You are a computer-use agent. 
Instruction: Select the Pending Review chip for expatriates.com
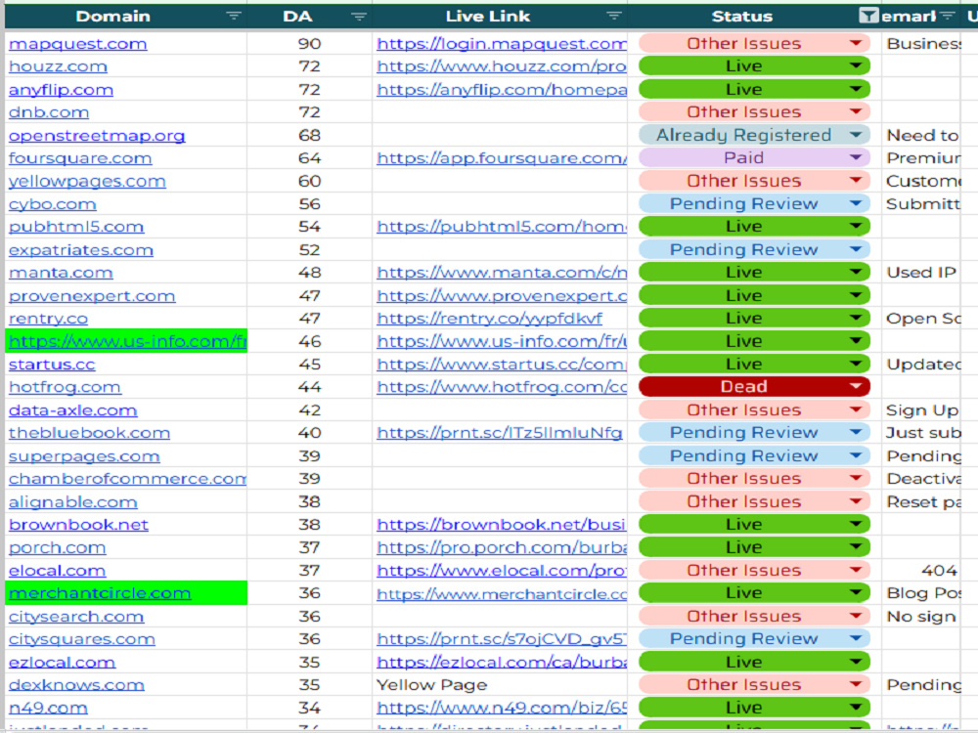click(755, 249)
